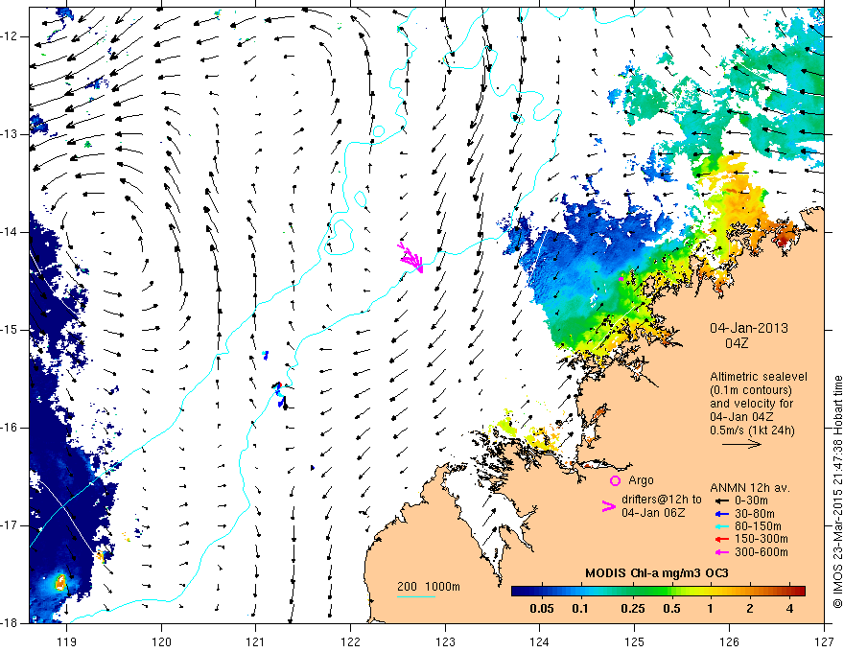The height and width of the screenshot is (652, 844).
Task: Click the longitude axis label 121
Action: click(256, 641)
